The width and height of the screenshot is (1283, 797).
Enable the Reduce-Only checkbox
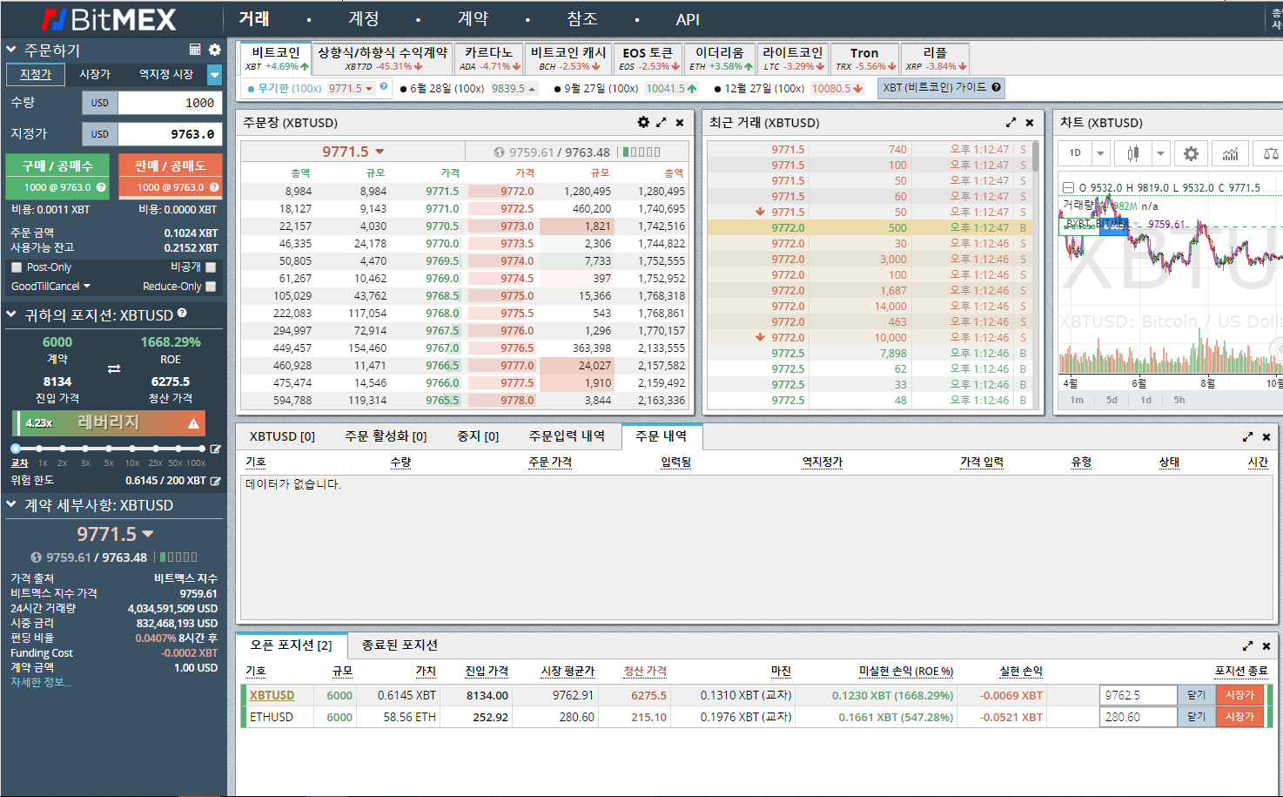pos(211,287)
